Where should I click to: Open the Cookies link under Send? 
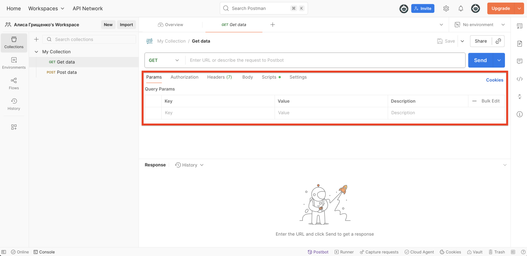[x=495, y=80]
